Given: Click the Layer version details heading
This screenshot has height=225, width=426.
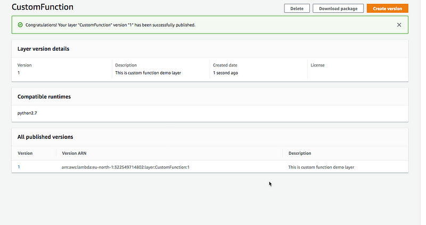Looking at the screenshot, I should click(43, 49).
